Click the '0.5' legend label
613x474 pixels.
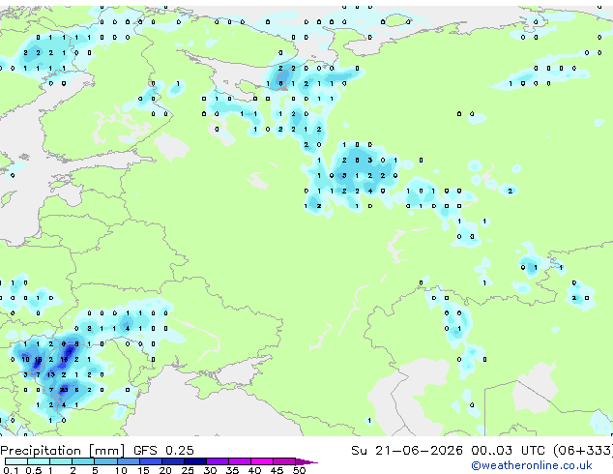[x=34, y=470]
